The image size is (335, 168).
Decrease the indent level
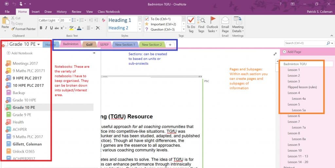tap(91, 20)
